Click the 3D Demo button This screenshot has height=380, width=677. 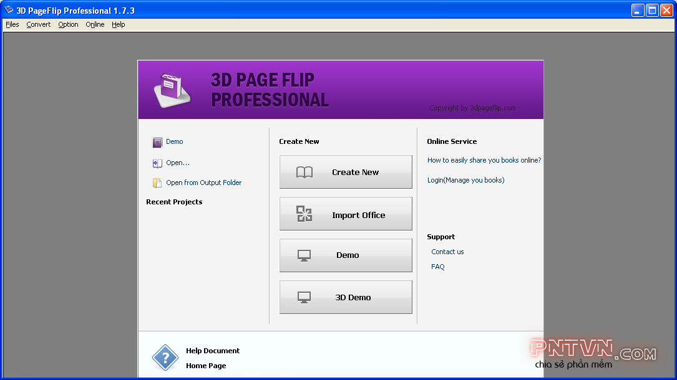pos(346,297)
